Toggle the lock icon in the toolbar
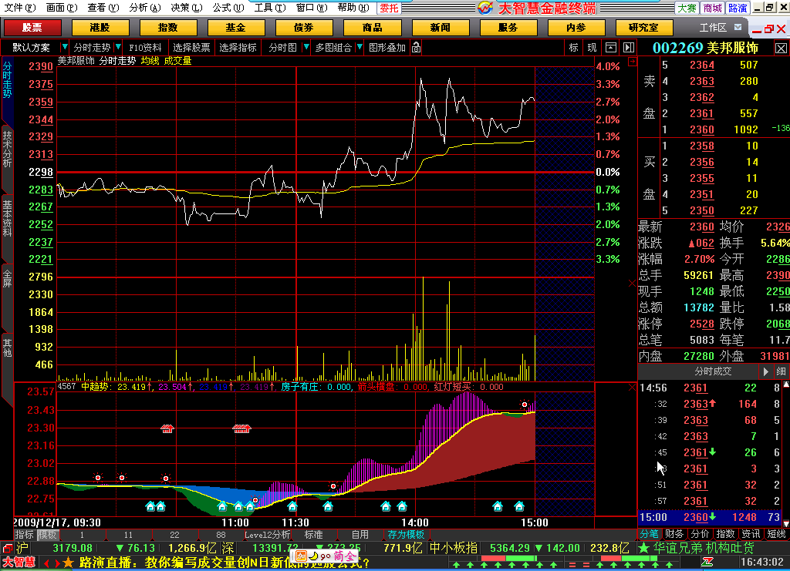Image resolution: width=790 pixels, height=571 pixels. point(416,47)
